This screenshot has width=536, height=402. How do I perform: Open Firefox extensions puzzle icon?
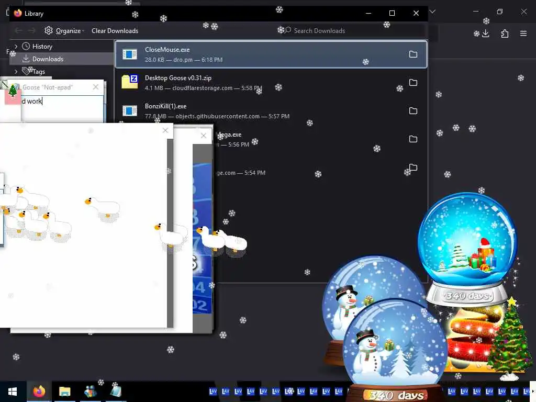[505, 33]
